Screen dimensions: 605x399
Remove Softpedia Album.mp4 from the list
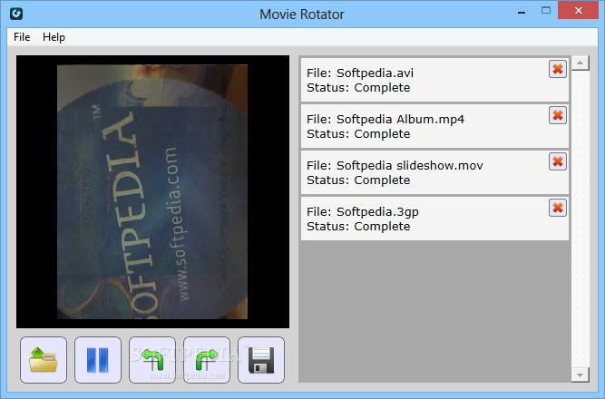pos(558,115)
